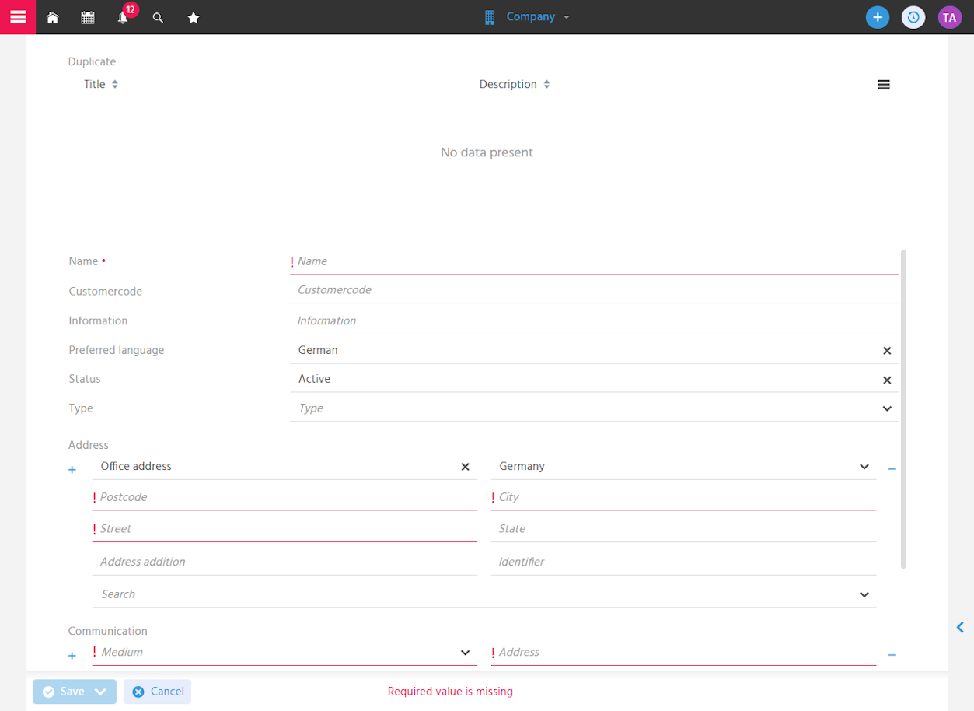
Task: Click the vertical form scrollbar
Action: pyautogui.click(x=903, y=409)
